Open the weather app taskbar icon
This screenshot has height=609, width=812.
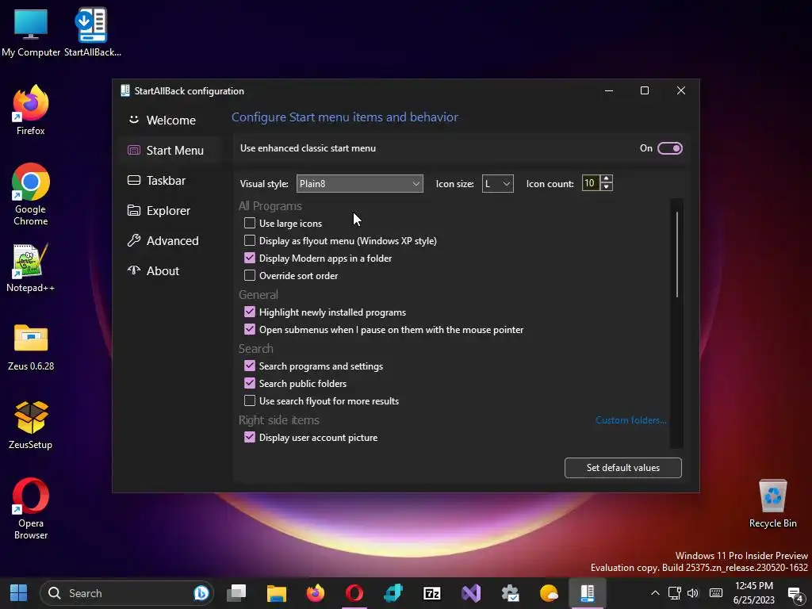[x=549, y=593]
